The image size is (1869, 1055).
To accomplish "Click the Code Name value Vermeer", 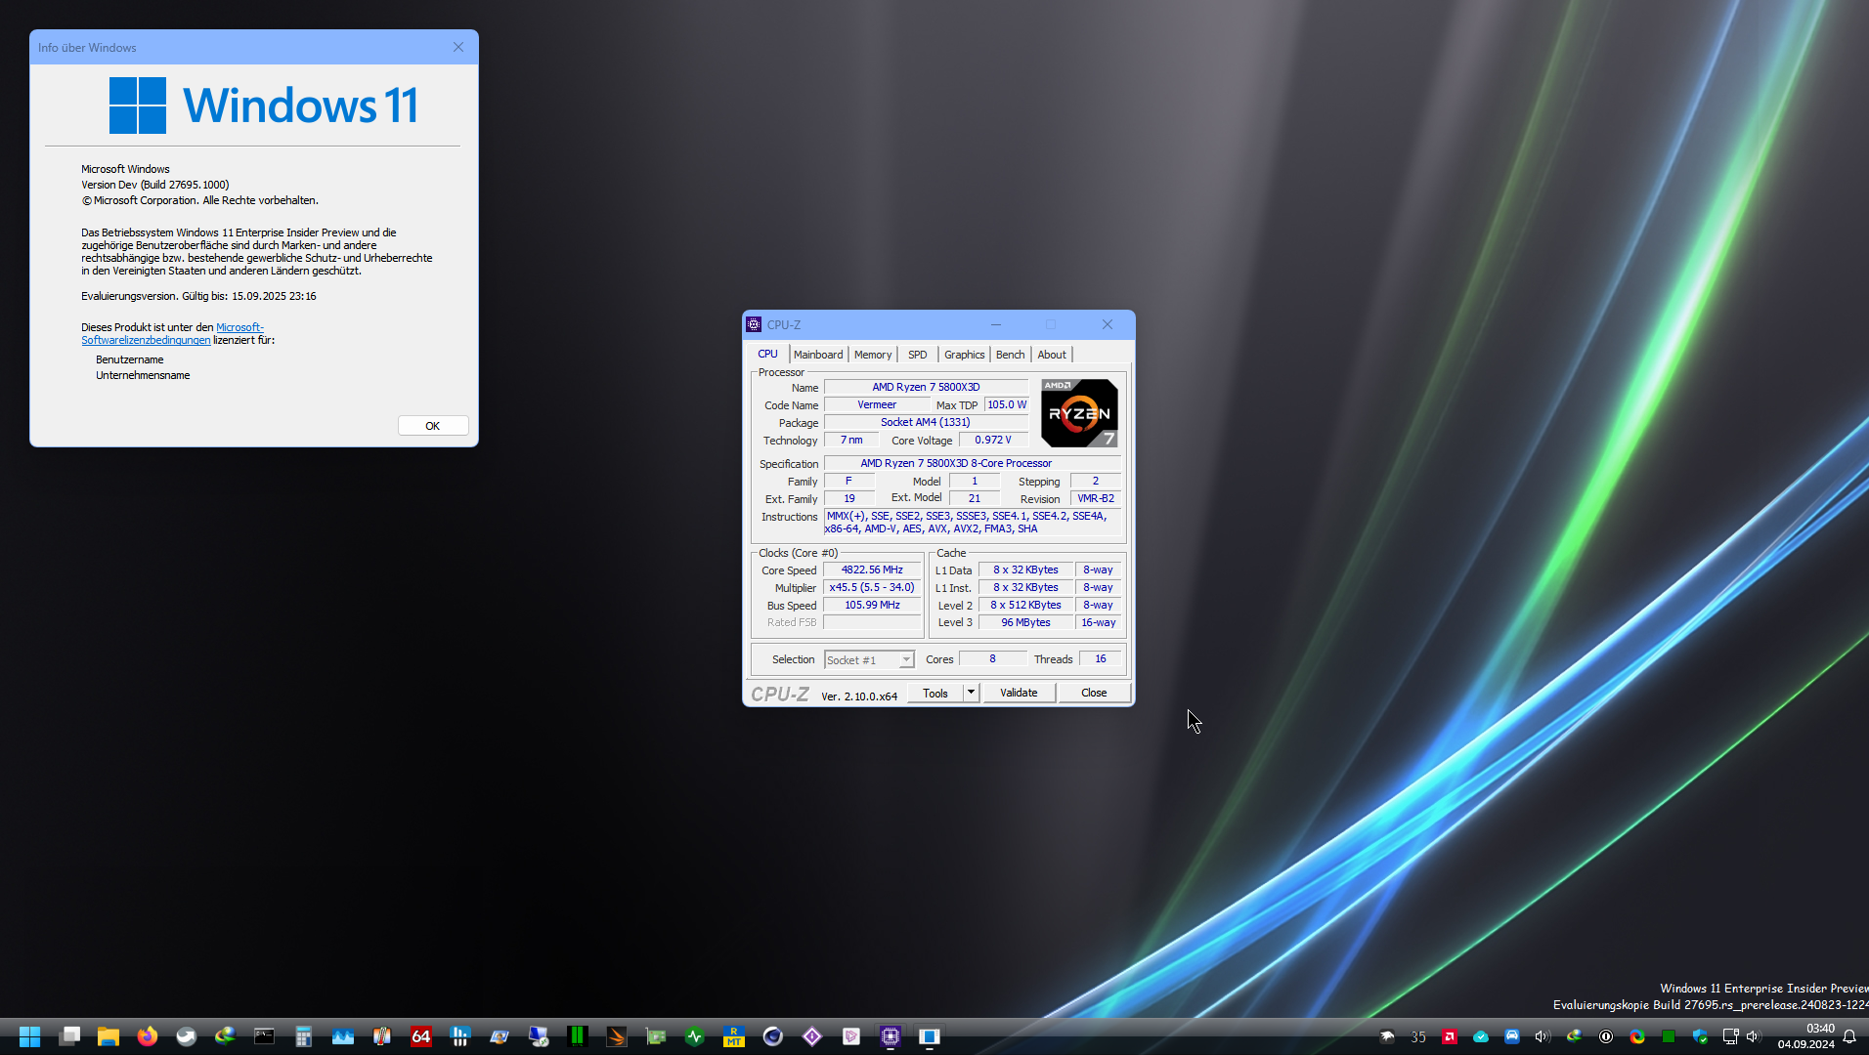I will (x=877, y=404).
